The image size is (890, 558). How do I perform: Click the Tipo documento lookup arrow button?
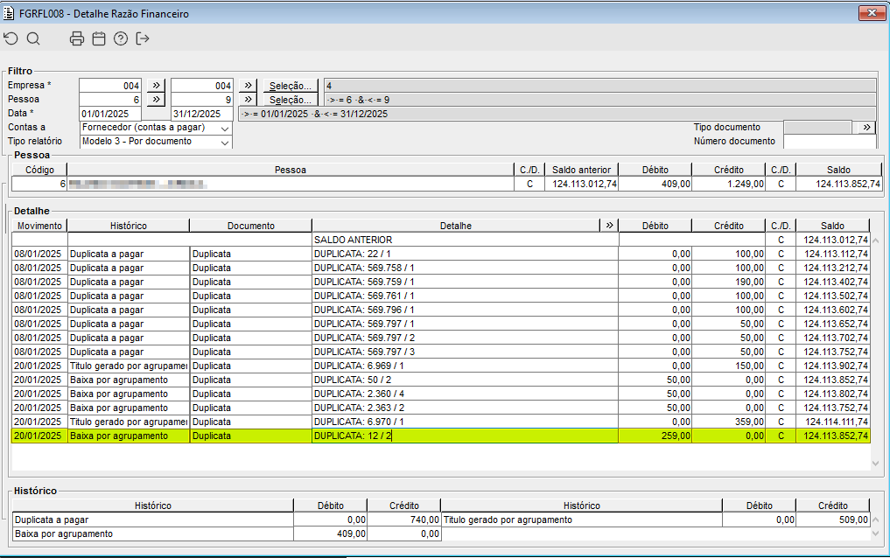pos(866,127)
